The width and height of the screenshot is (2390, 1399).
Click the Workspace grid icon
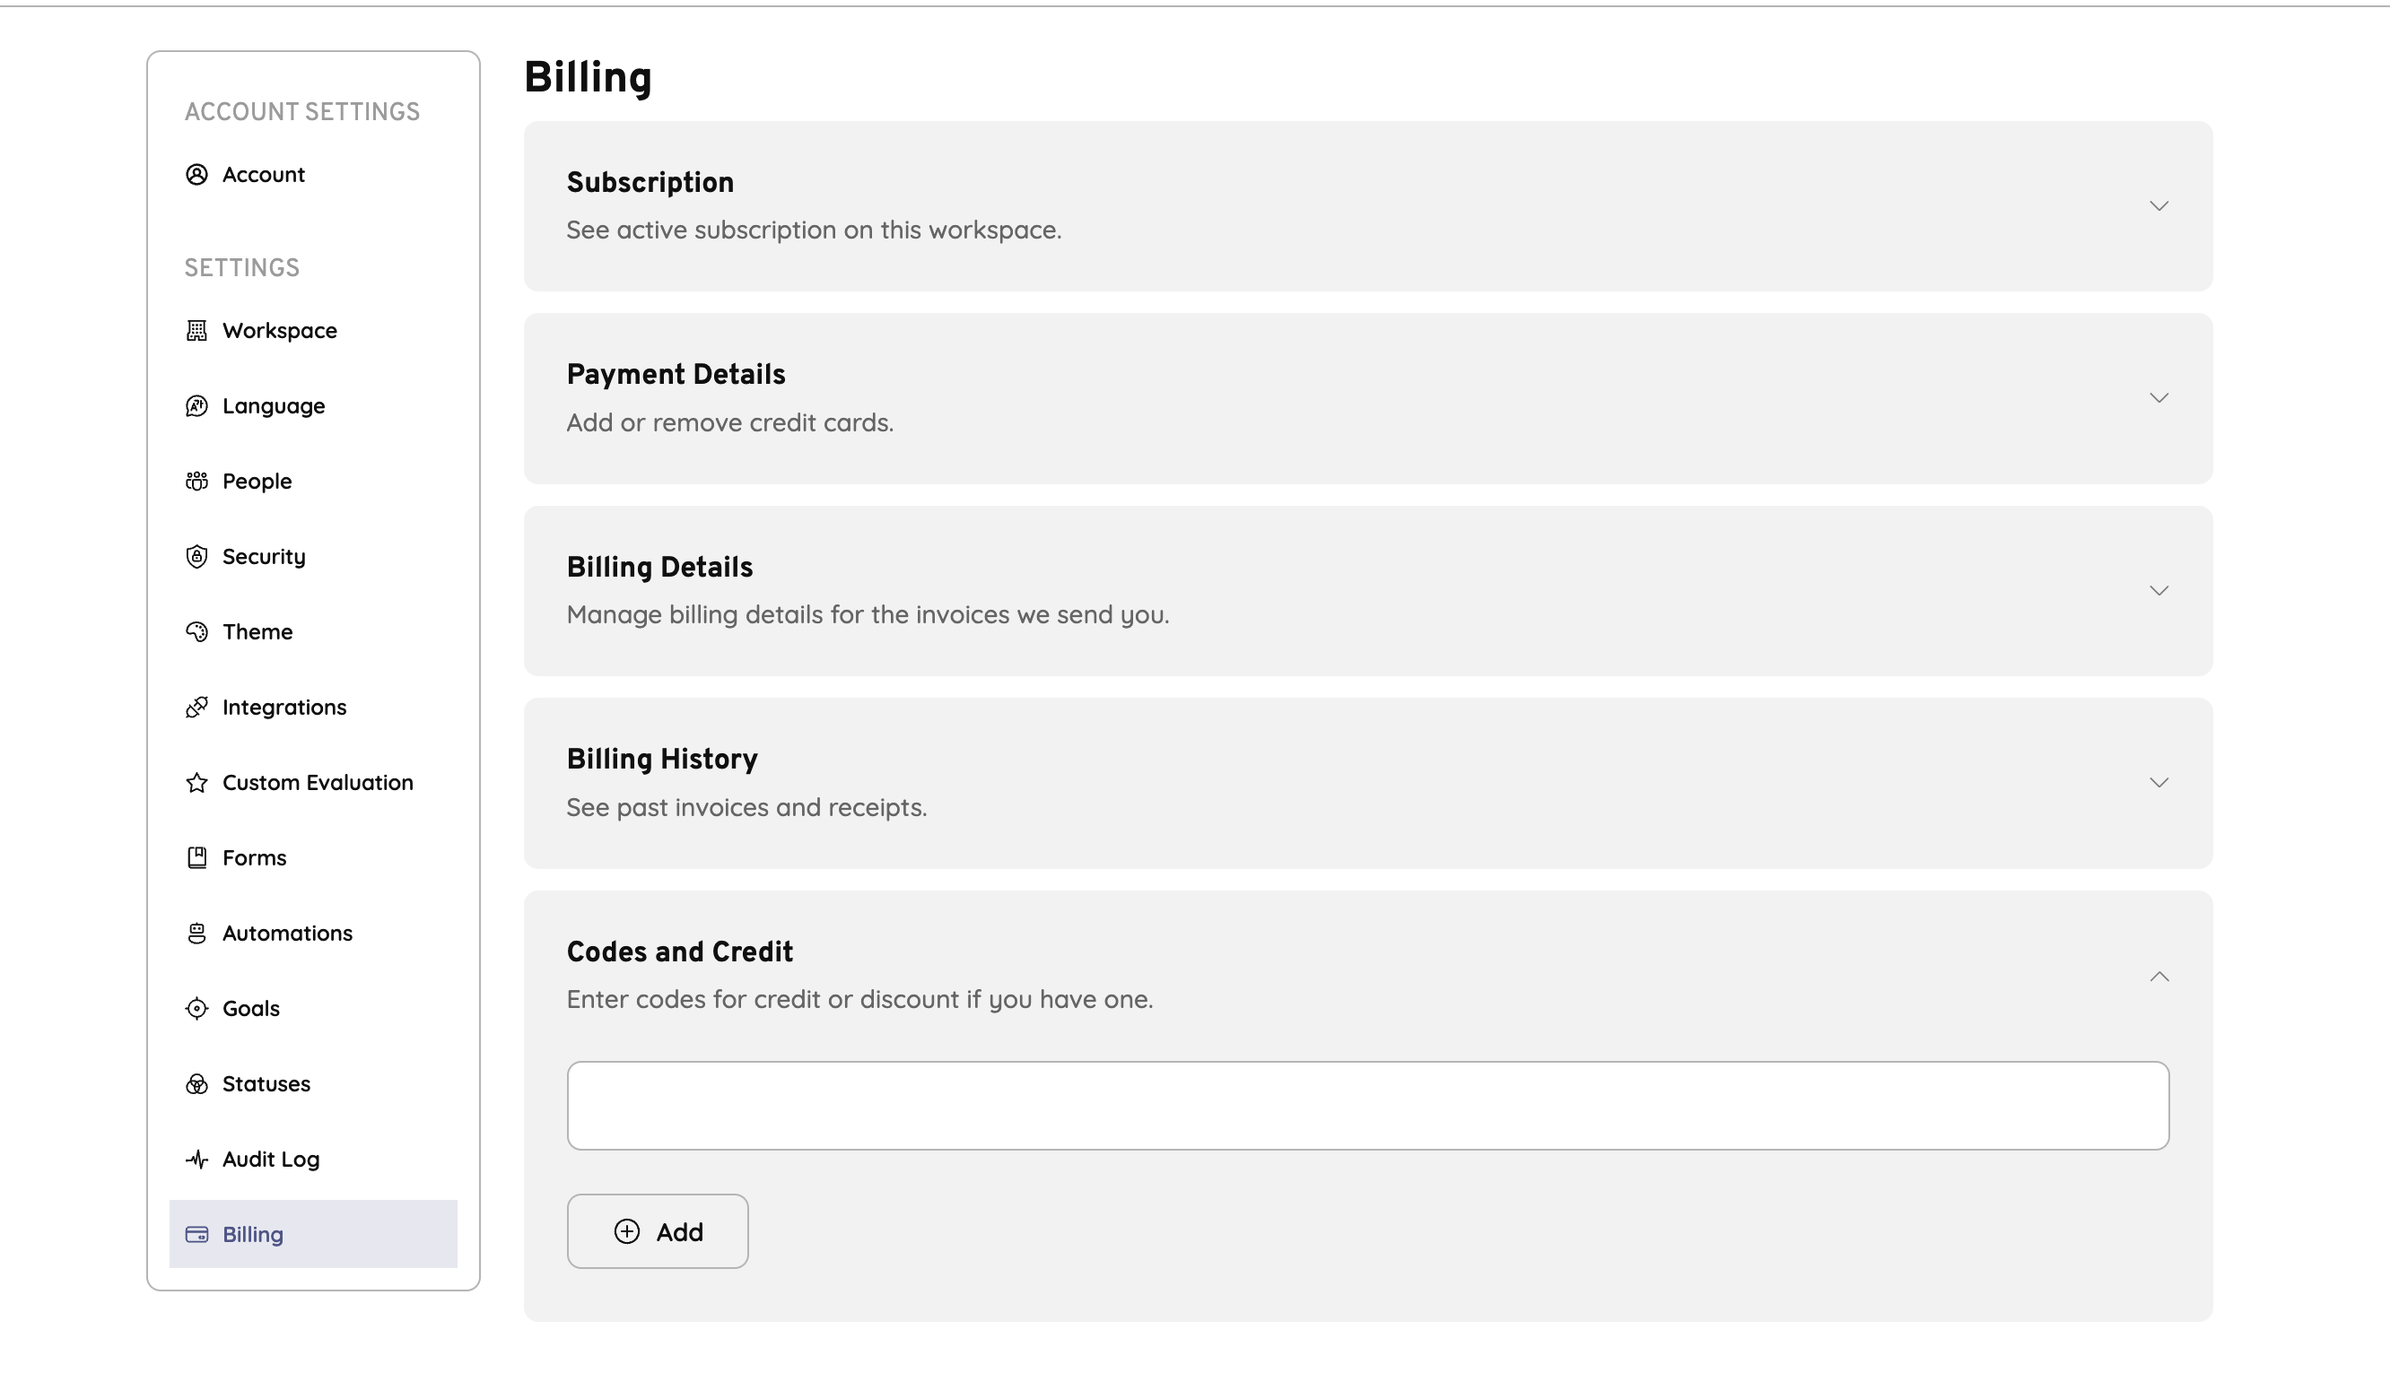(x=196, y=330)
